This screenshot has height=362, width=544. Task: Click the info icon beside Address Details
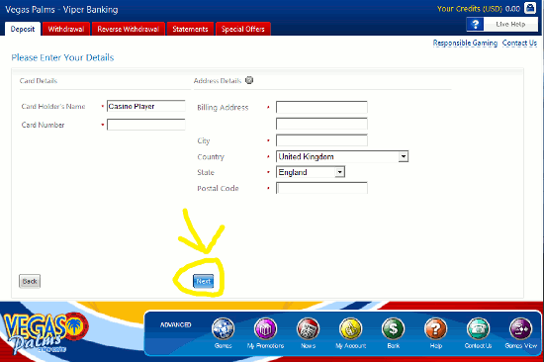click(249, 80)
